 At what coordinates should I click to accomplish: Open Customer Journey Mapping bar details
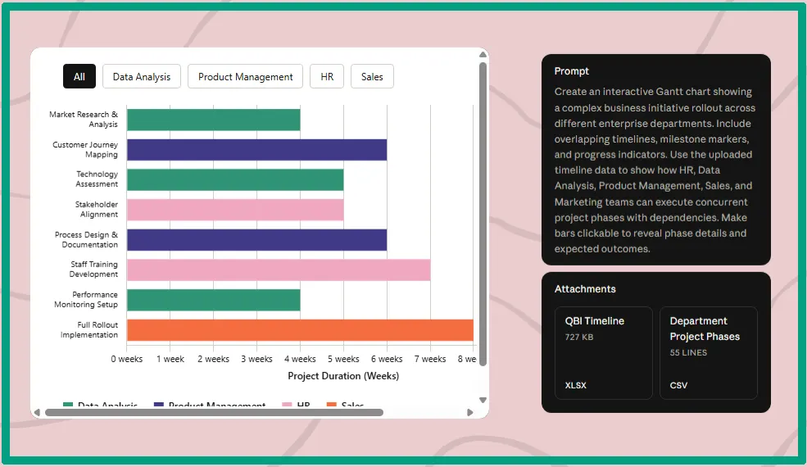[256, 150]
